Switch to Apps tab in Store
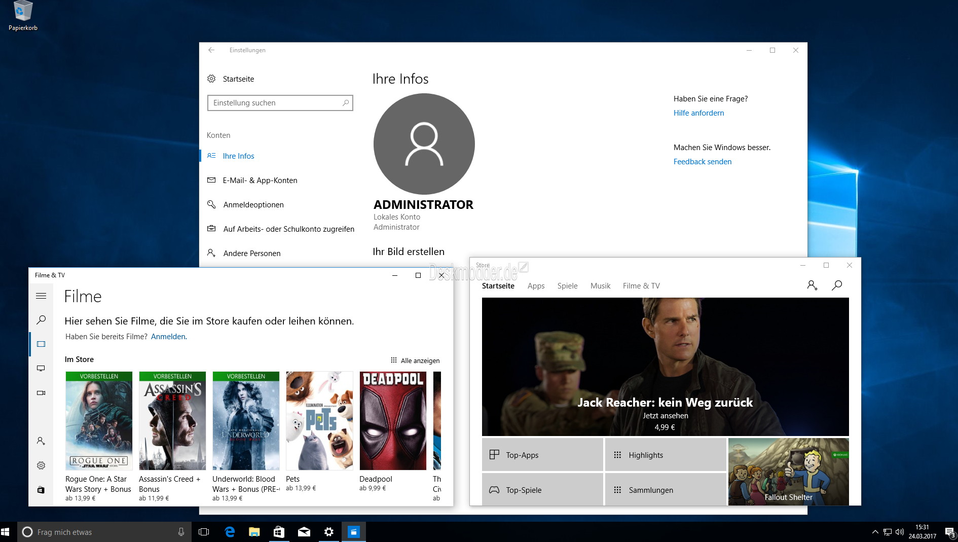The width and height of the screenshot is (958, 542). pos(536,285)
